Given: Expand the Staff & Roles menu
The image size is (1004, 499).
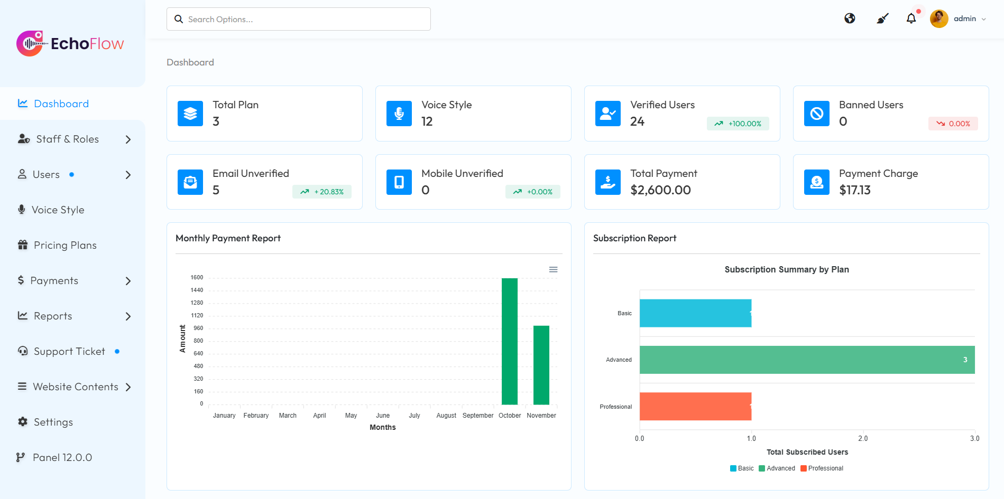Looking at the screenshot, I should click(x=74, y=139).
